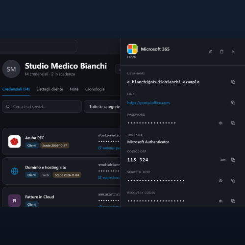Click the empty field in the top bar
The height and width of the screenshot is (245, 245).
39,46
